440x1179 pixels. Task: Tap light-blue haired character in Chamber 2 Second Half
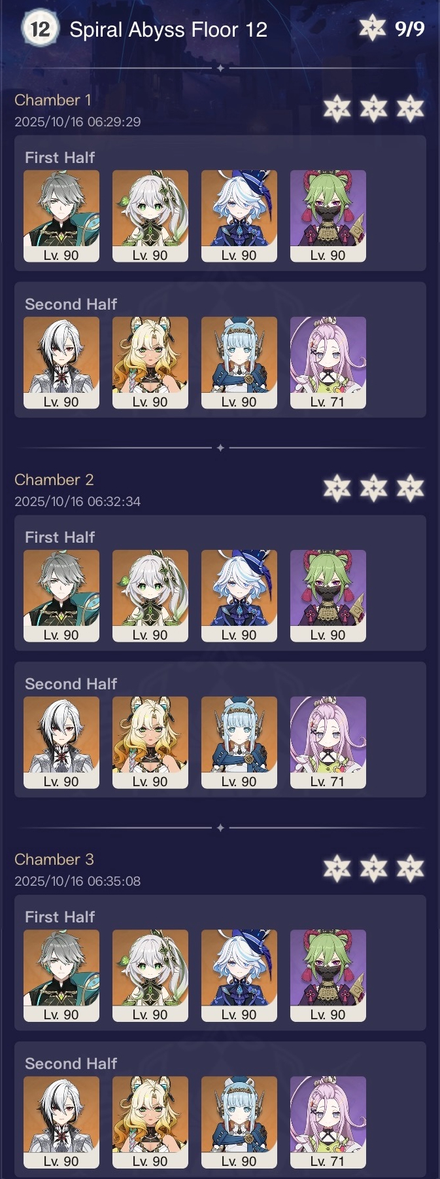pyautogui.click(x=239, y=742)
